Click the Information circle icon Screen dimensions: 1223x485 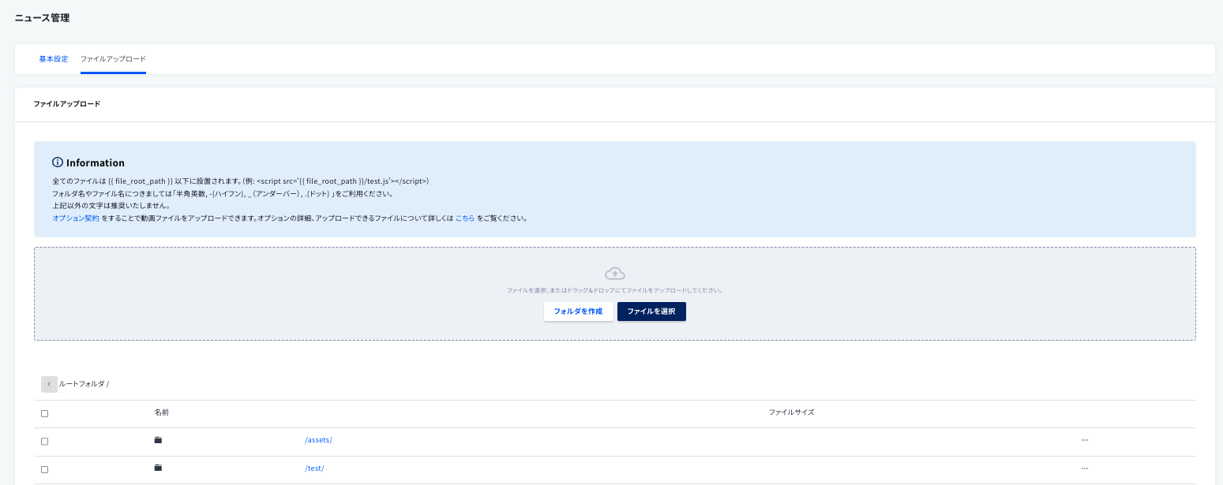click(x=58, y=162)
